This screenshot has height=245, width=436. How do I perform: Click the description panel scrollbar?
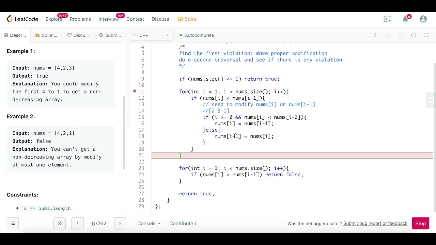click(x=124, y=133)
